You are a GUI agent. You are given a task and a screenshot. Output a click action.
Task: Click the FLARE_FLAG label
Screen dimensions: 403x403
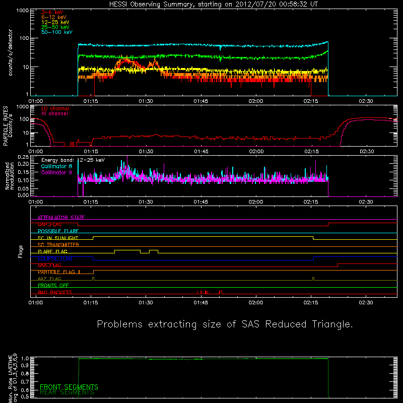(52, 251)
